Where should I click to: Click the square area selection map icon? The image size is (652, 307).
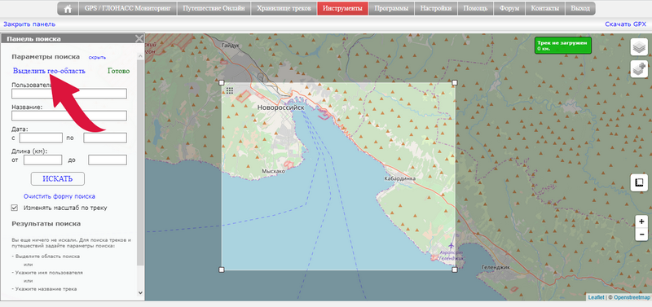(x=639, y=182)
